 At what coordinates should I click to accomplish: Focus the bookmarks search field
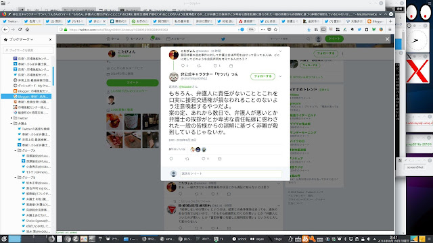pos(28,50)
